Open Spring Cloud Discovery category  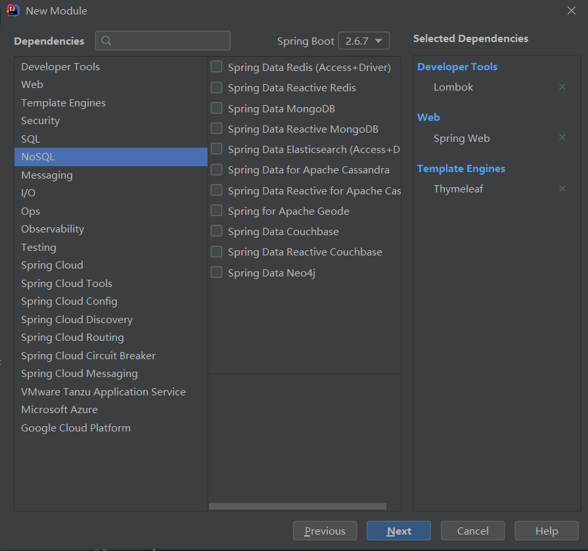pyautogui.click(x=110, y=319)
